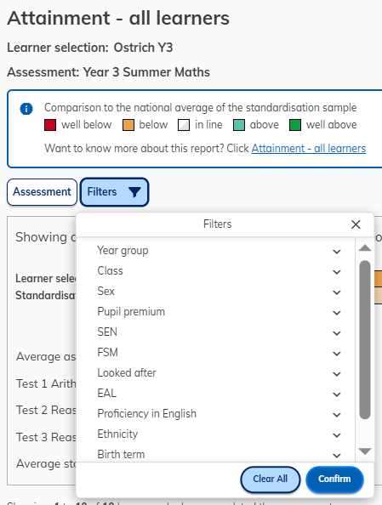
Task: Select the Sex filter label
Action: point(106,291)
